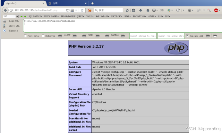Viewport: 222px width, 133px height.
Task: Click the Adblock Plus ABP icon
Action: point(216,10)
